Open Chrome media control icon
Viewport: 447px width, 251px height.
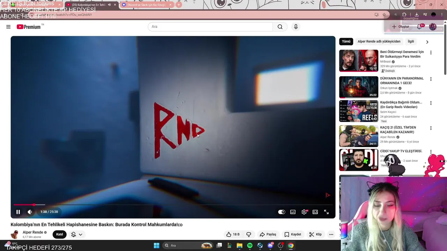click(x=425, y=15)
